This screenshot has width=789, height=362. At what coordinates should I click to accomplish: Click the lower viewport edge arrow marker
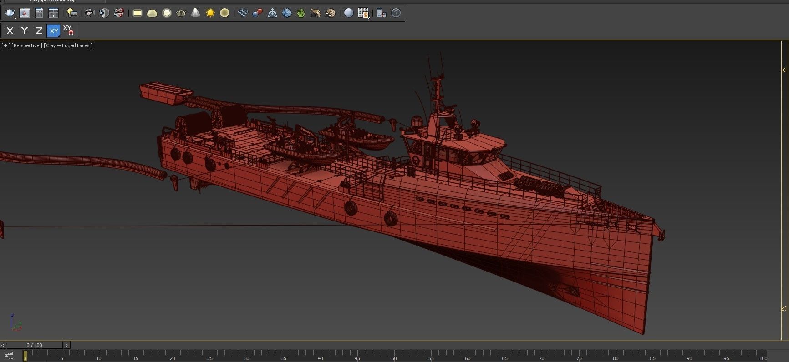(784, 308)
